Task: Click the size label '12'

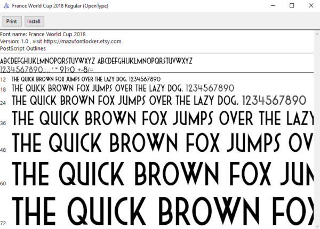Action: coord(3,79)
